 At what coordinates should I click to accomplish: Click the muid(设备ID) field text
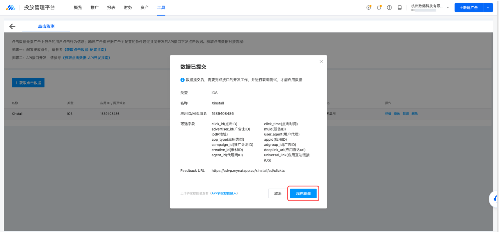click(x=275, y=129)
